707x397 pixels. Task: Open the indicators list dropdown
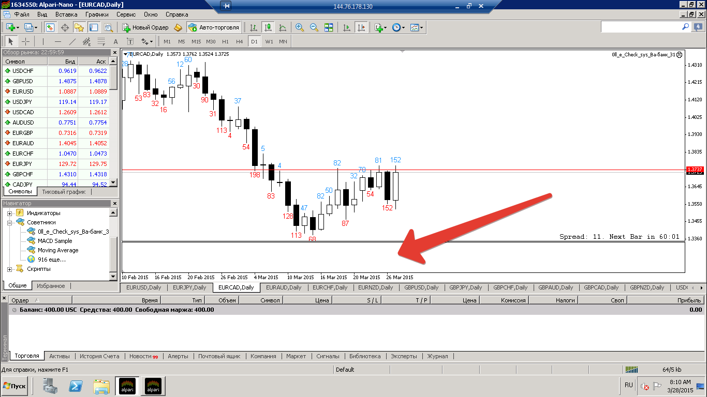(380, 27)
